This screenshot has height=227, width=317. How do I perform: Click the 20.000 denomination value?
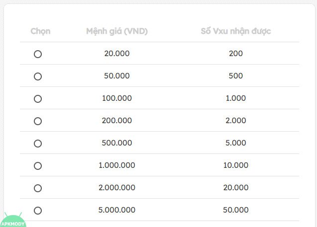pyautogui.click(x=117, y=54)
